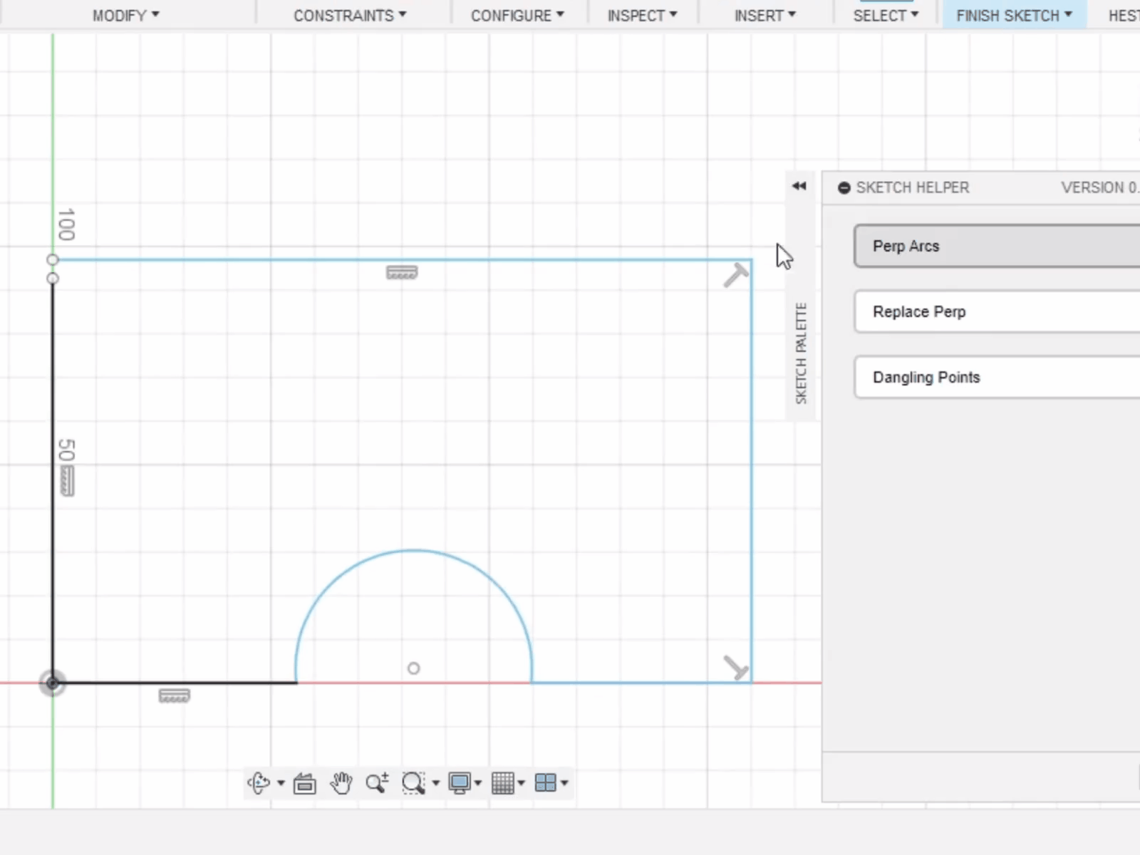Image resolution: width=1140 pixels, height=855 pixels.
Task: Click the Dangling Points button
Action: pyautogui.click(x=997, y=377)
